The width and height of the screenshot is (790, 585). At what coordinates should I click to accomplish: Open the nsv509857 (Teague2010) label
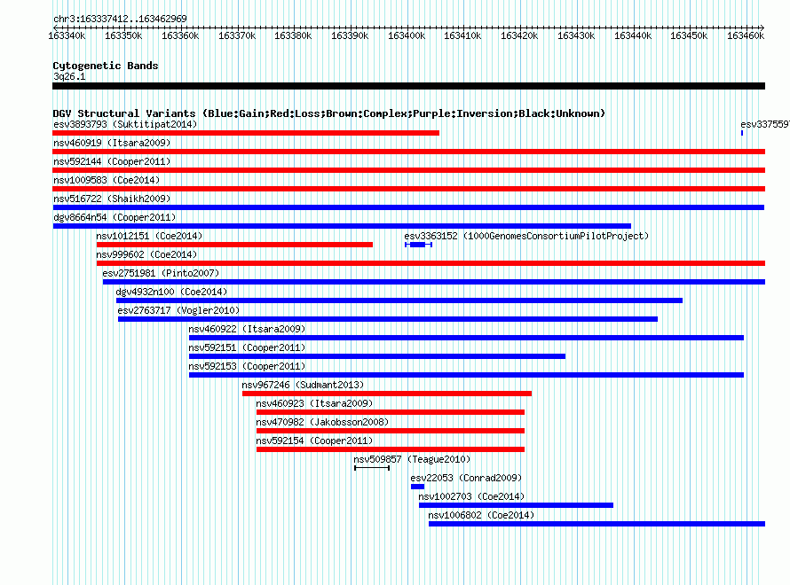pos(412,459)
